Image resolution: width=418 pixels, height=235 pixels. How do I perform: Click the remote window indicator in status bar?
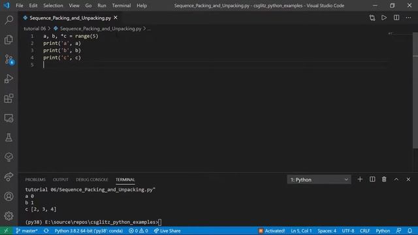coord(6,230)
